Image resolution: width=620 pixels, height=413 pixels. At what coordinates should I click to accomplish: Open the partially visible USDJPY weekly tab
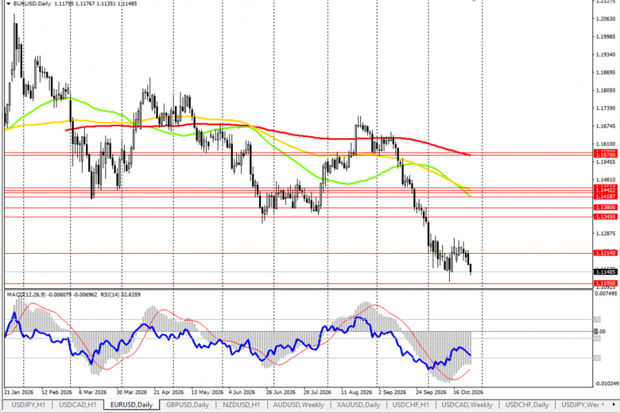(x=579, y=405)
